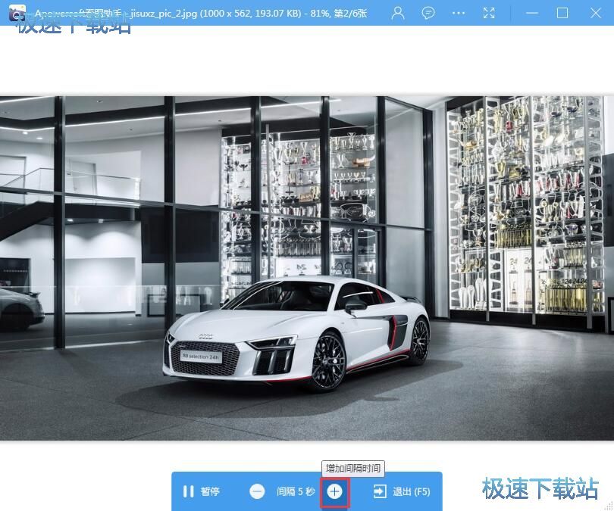Open the user account icon

coord(398,13)
